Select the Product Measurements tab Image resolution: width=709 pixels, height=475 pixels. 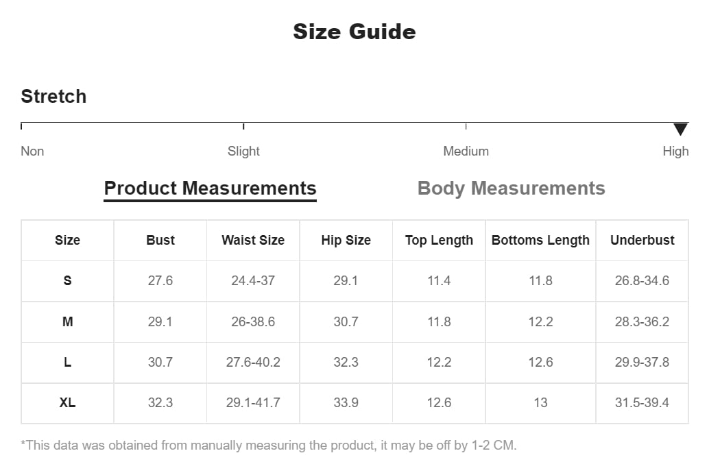(210, 188)
